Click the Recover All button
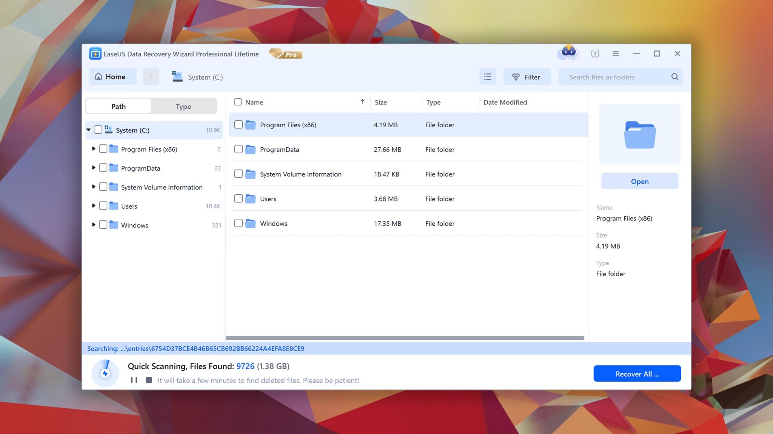Viewport: 773px width, 434px height. click(637, 373)
